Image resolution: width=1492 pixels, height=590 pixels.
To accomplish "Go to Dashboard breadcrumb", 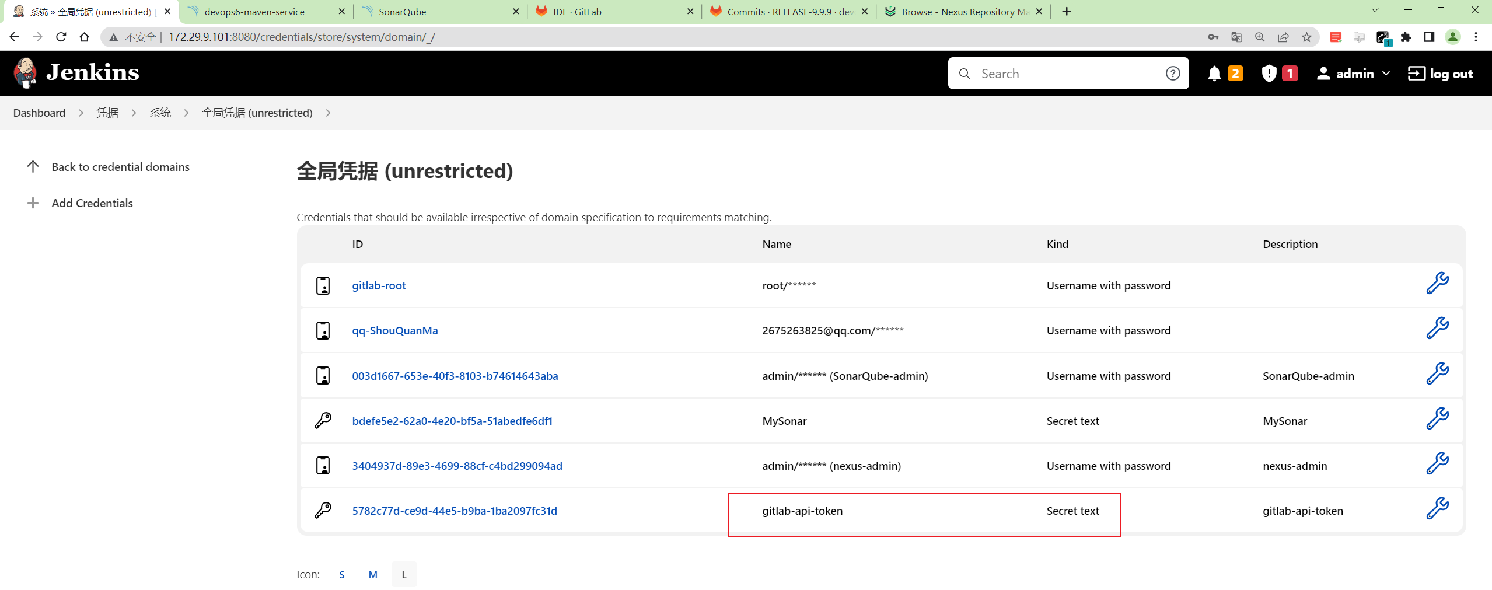I will click(39, 113).
